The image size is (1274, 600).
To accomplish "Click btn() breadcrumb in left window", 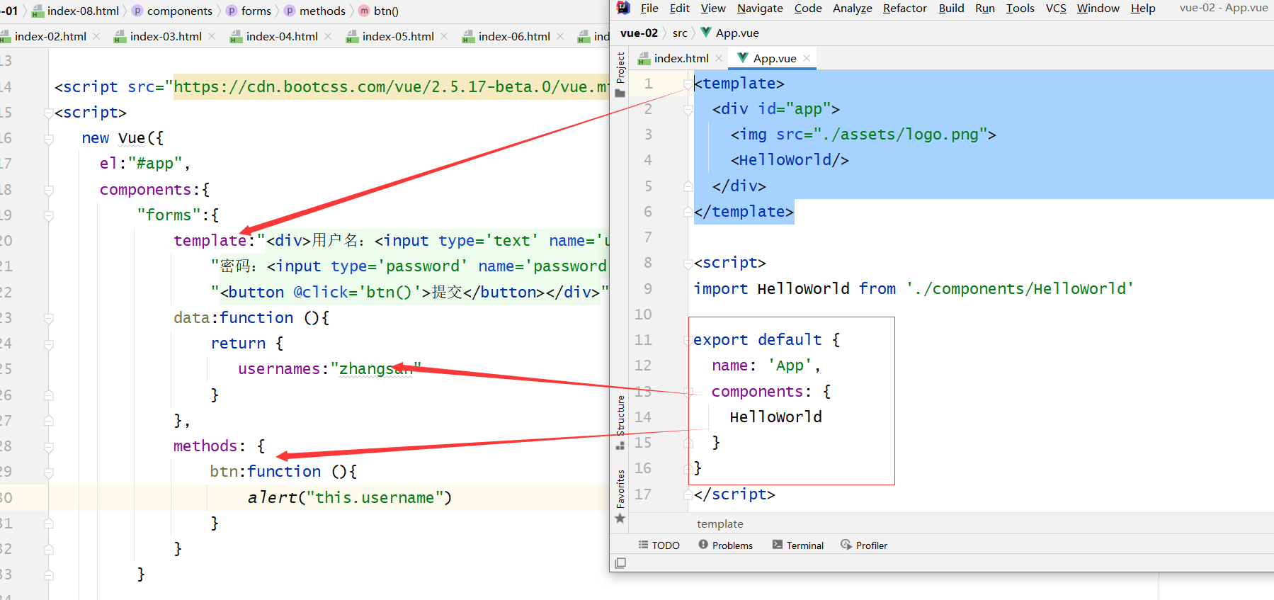I will (x=379, y=11).
